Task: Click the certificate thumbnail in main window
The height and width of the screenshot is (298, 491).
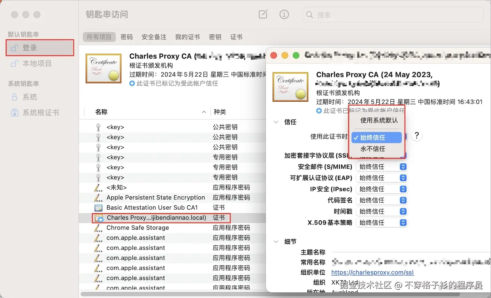Action: (103, 68)
